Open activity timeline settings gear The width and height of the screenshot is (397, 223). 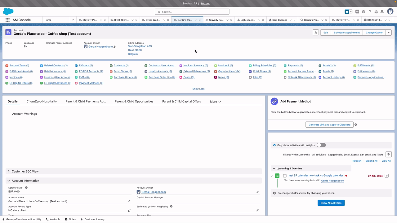(388, 155)
